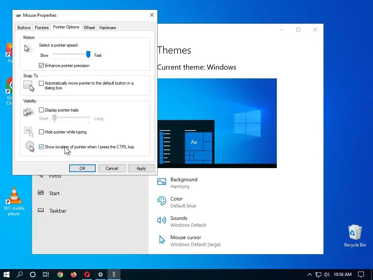Click the taskbar Search magnifier
Image resolution: width=373 pixels, height=280 pixels.
click(x=20, y=275)
